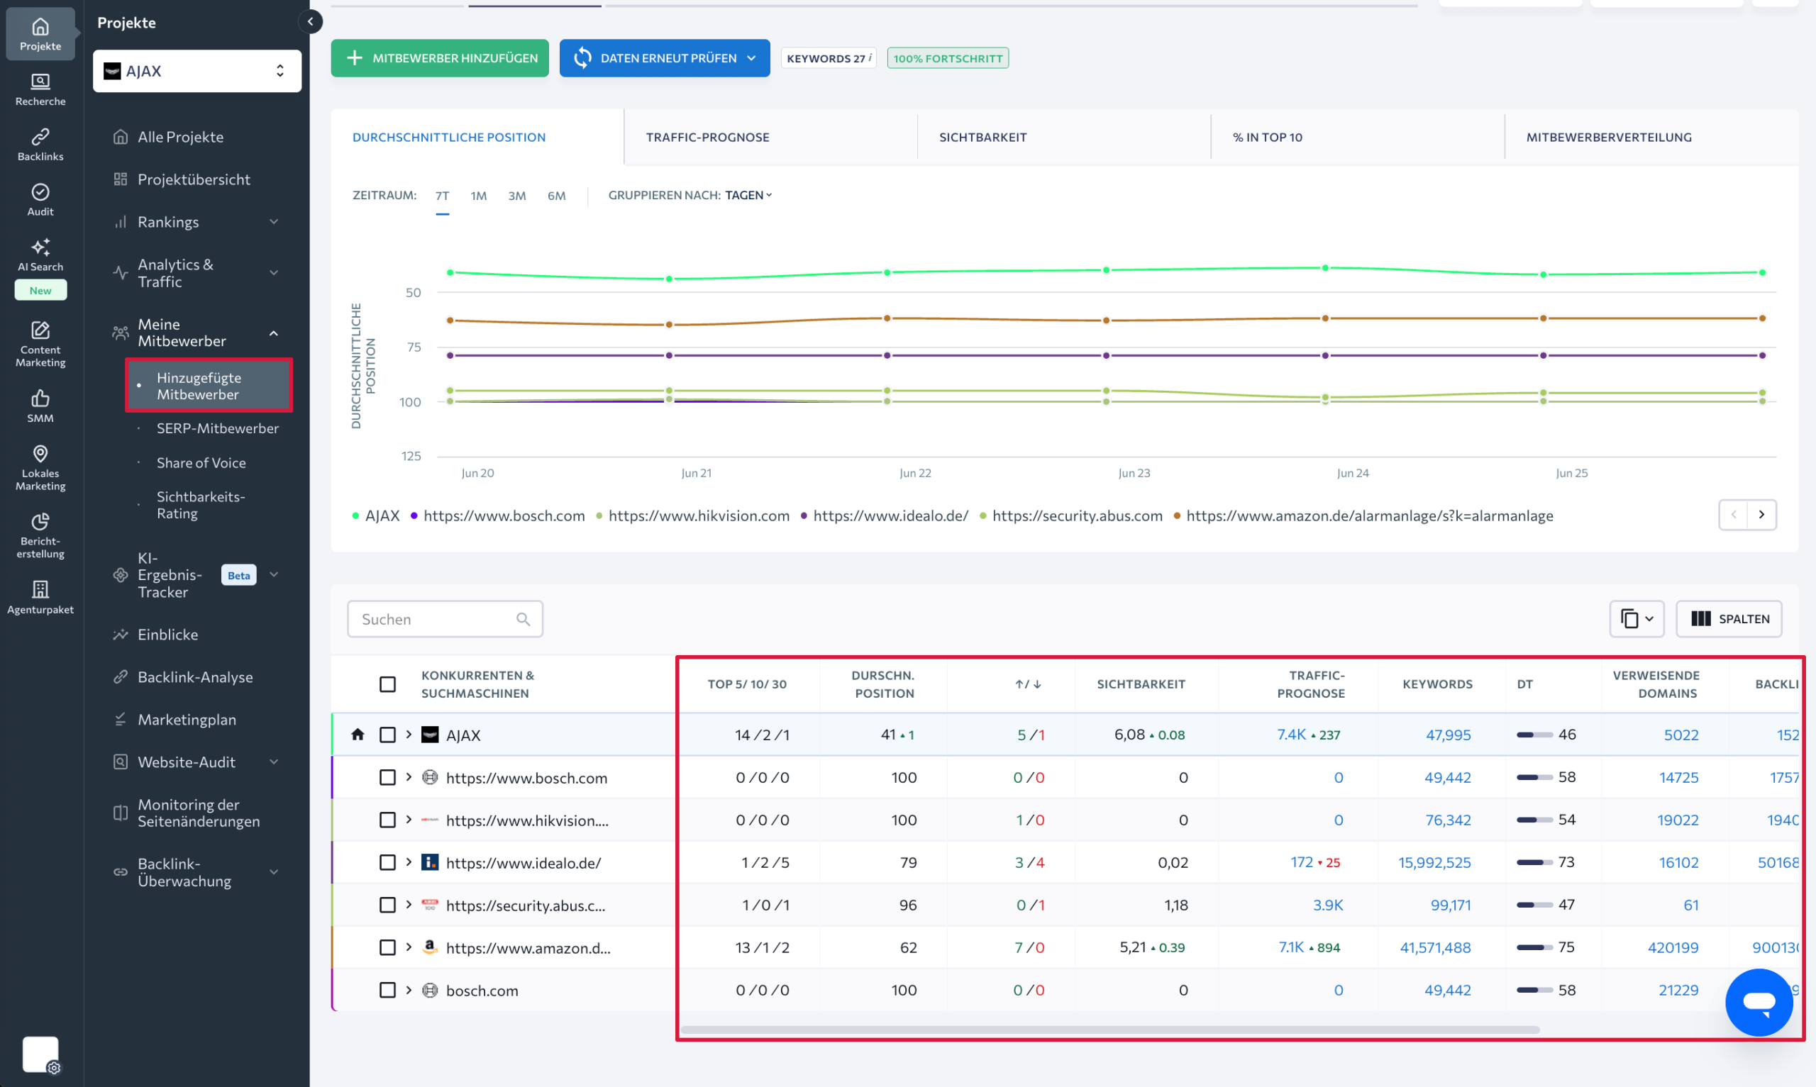Switch to Sichtbarkeit tab
The height and width of the screenshot is (1087, 1816).
pos(1064,137)
